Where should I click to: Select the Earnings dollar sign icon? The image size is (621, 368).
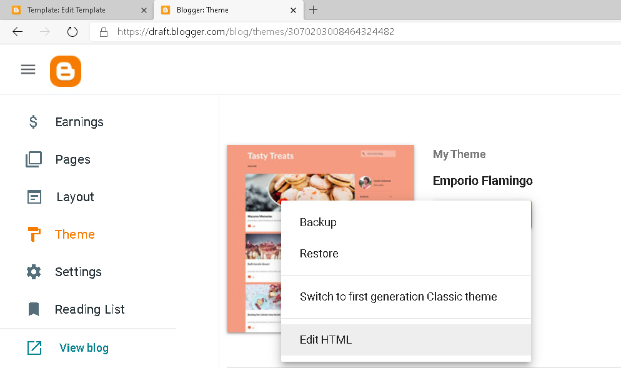coord(33,122)
